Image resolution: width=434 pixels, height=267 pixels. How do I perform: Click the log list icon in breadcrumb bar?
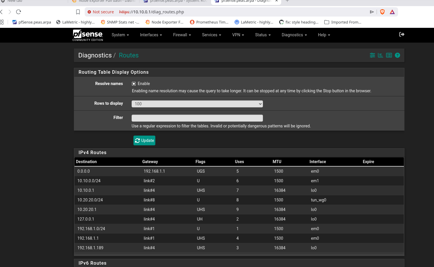click(389, 55)
